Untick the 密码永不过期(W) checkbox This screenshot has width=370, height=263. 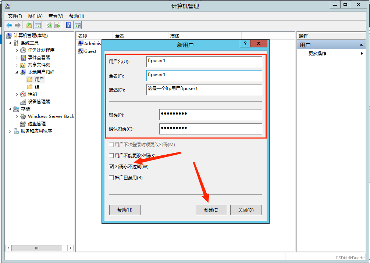tap(111, 167)
